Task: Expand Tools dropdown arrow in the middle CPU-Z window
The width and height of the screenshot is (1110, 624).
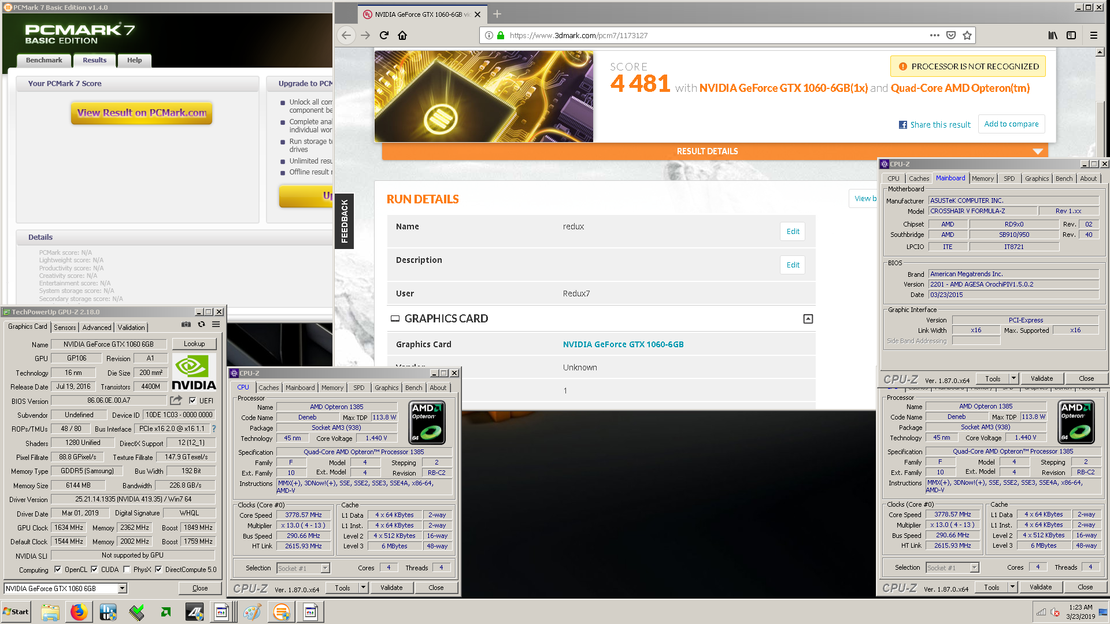Action: (363, 588)
